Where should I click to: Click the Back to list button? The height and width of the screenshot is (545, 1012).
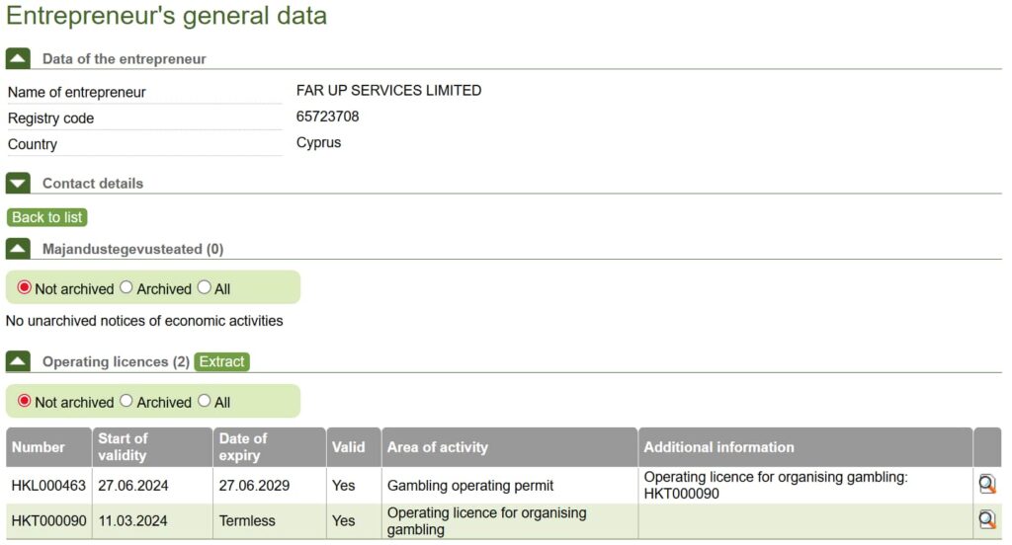point(47,217)
